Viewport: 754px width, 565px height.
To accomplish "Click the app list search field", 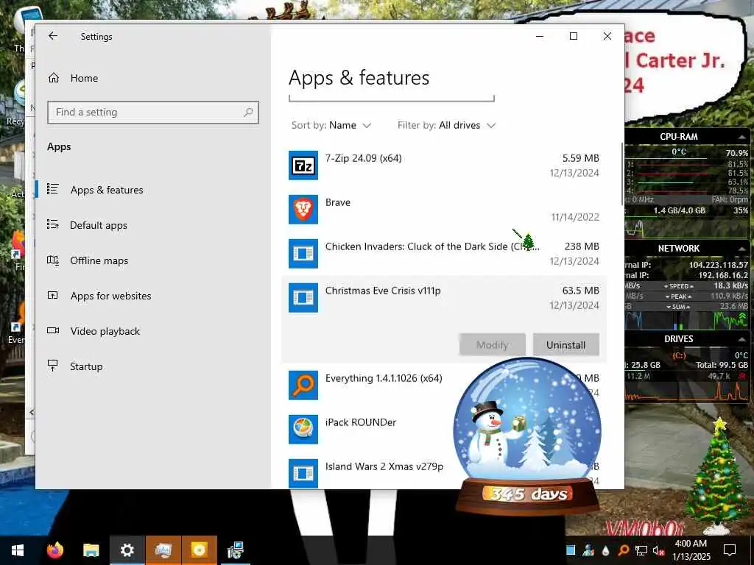I will [x=392, y=98].
